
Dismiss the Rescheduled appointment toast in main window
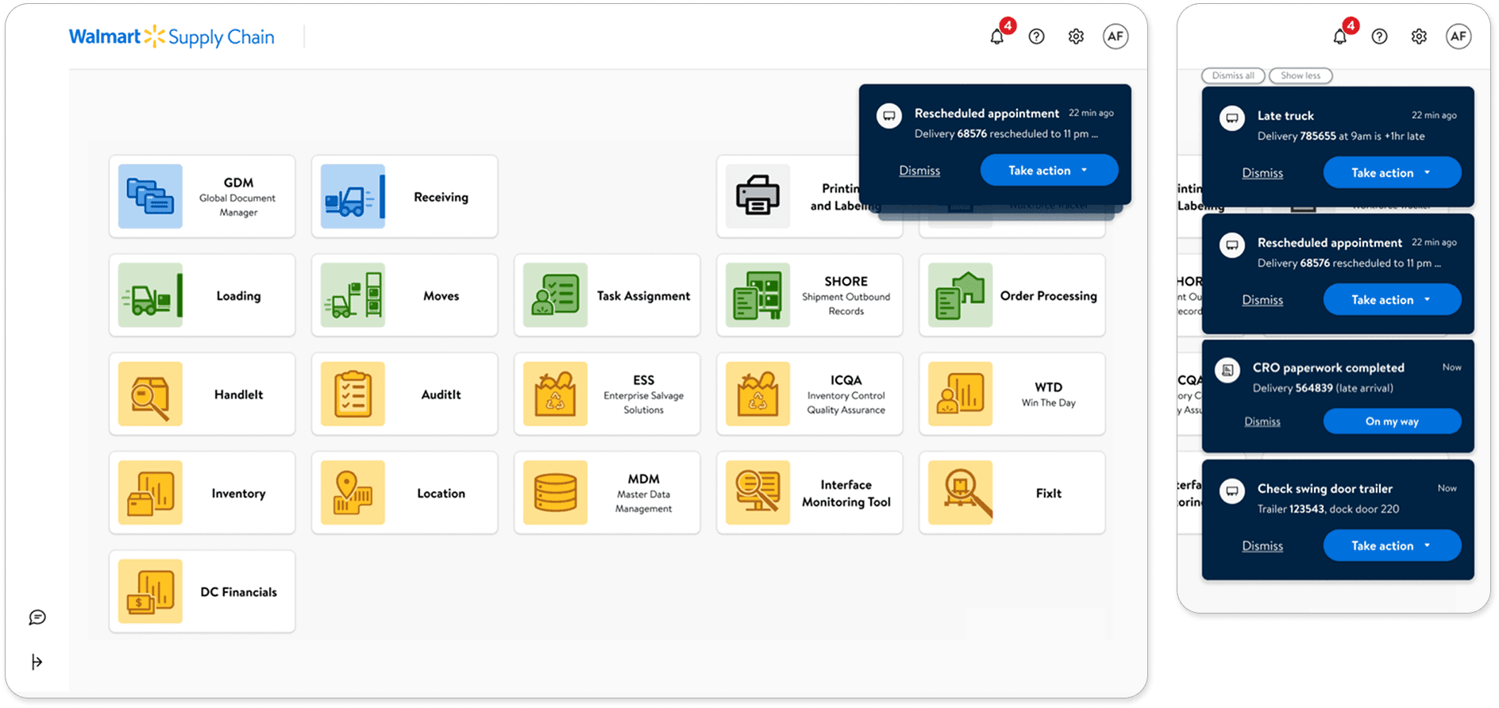[919, 171]
